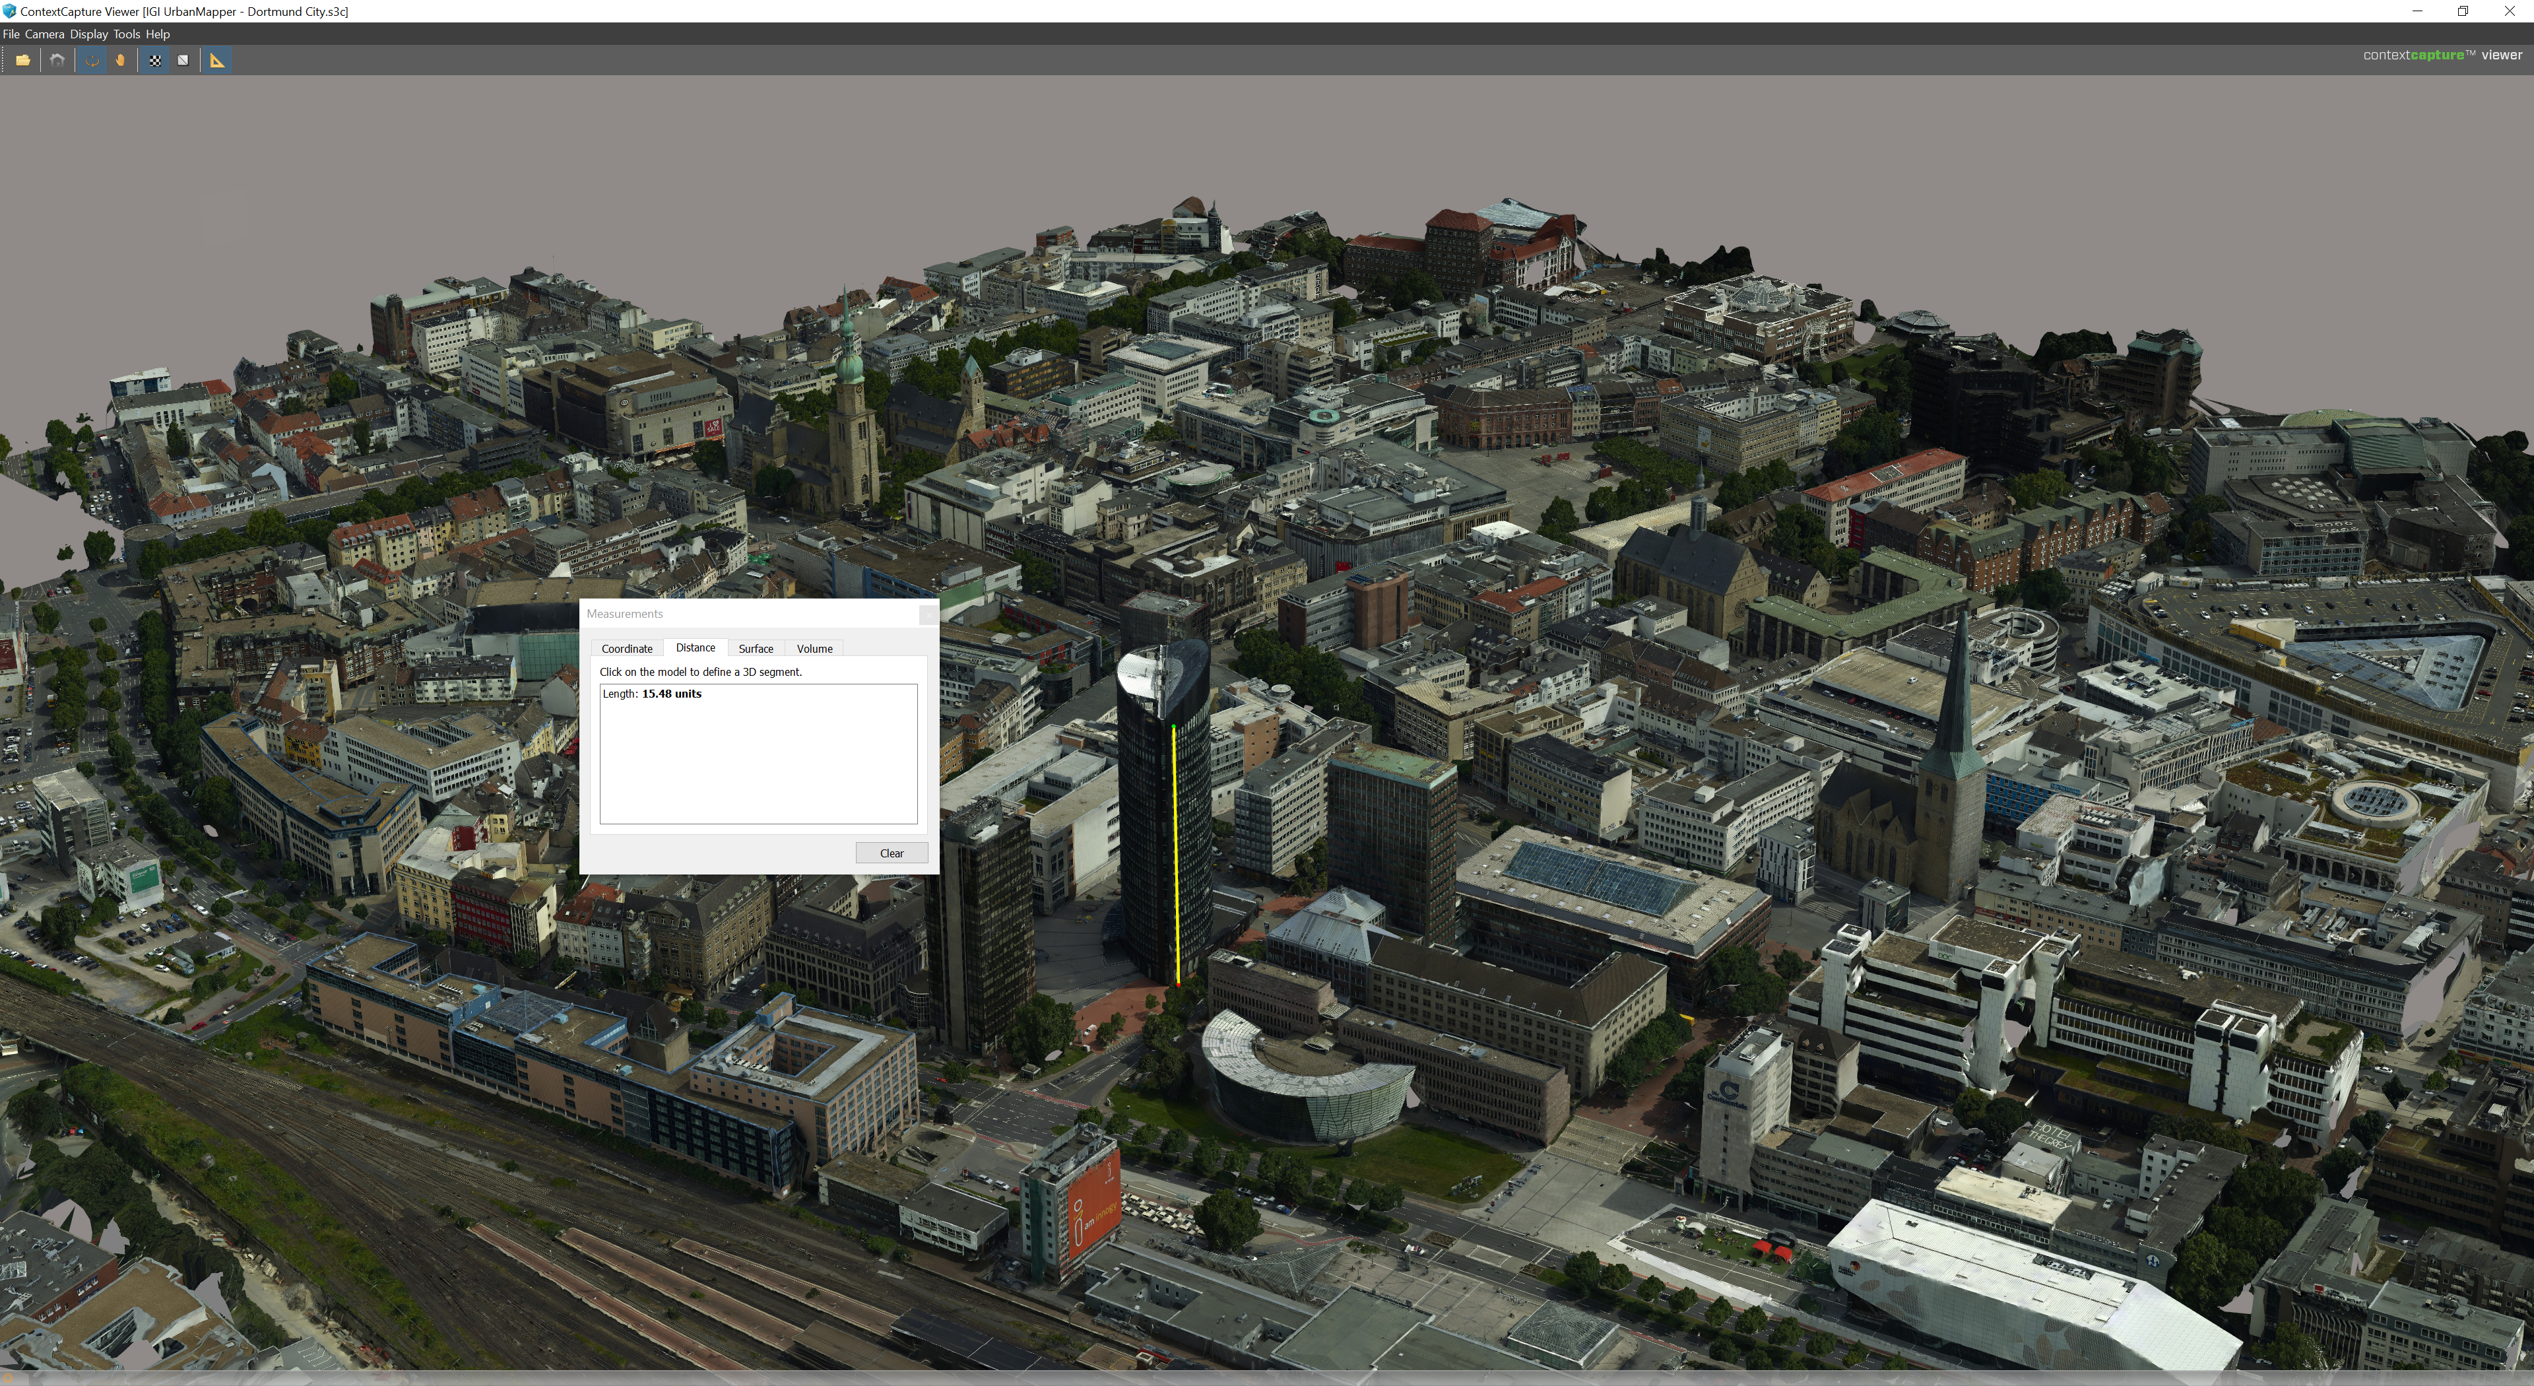Click the open folder toolbar icon
This screenshot has height=1386, width=2534.
pos(22,60)
